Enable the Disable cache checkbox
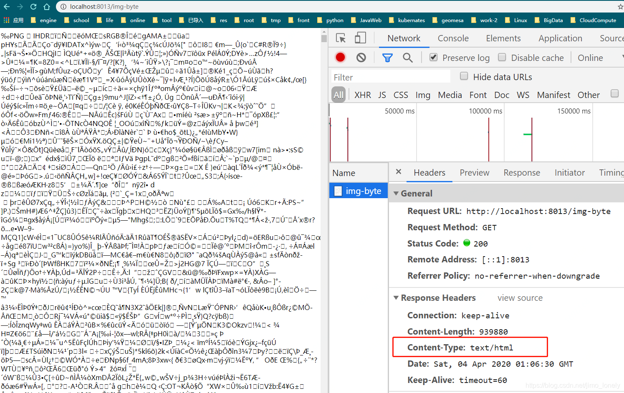This screenshot has height=393, width=624. [x=502, y=58]
